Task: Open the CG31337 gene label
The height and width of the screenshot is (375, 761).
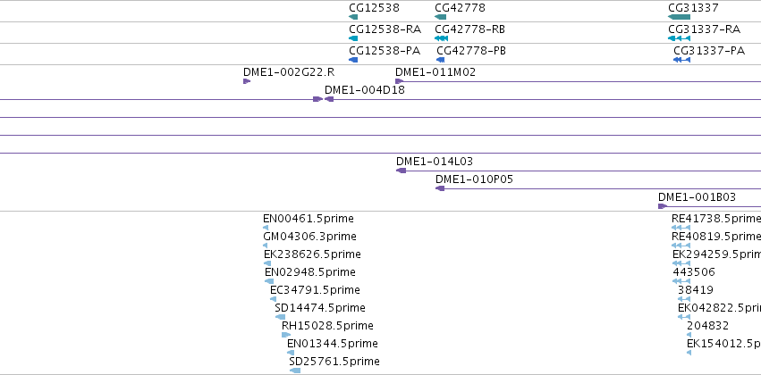Action: (x=694, y=8)
